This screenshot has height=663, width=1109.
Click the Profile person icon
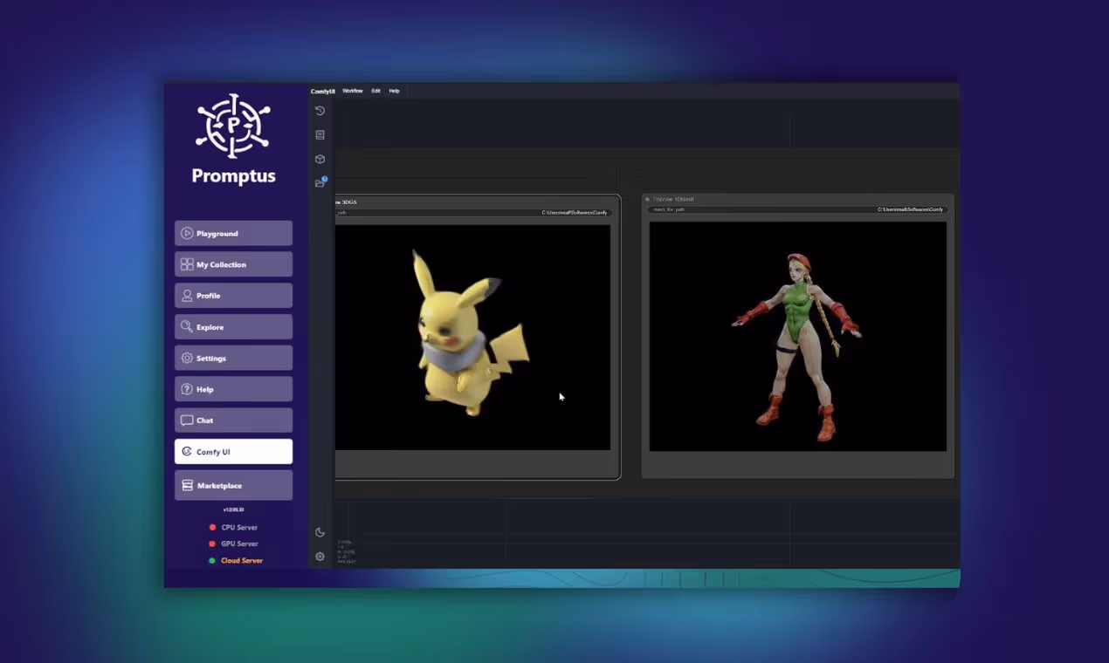187,296
